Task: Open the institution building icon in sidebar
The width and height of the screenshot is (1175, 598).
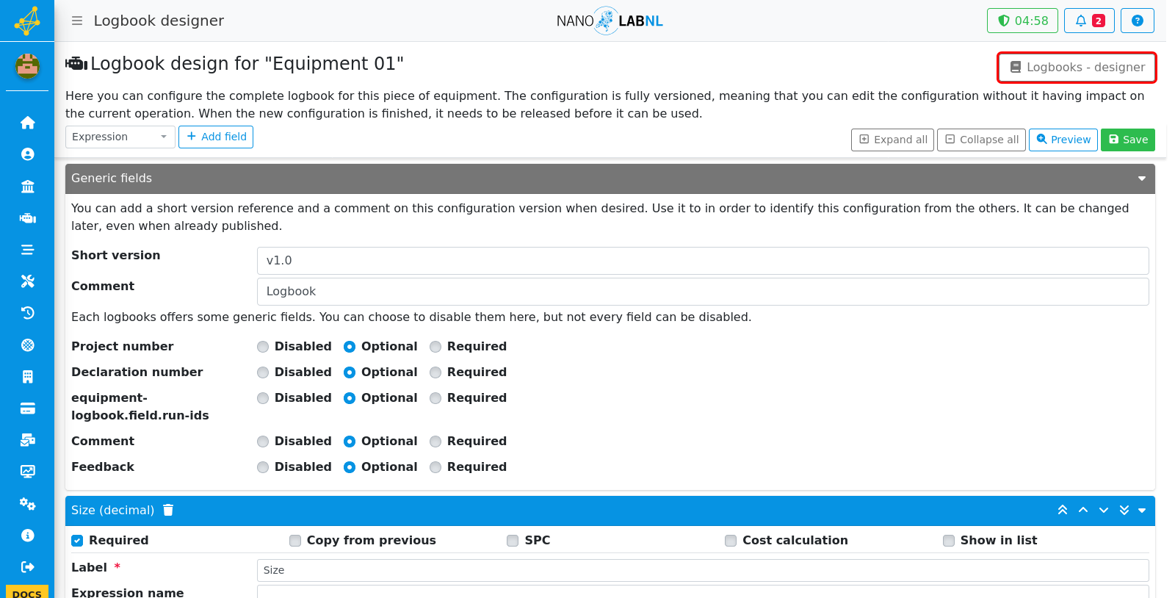Action: coord(28,186)
